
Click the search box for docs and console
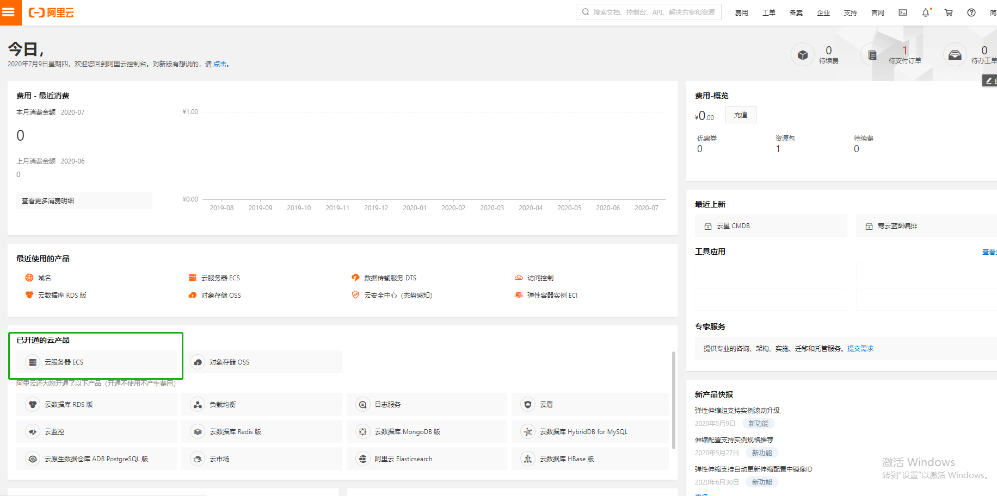(649, 12)
